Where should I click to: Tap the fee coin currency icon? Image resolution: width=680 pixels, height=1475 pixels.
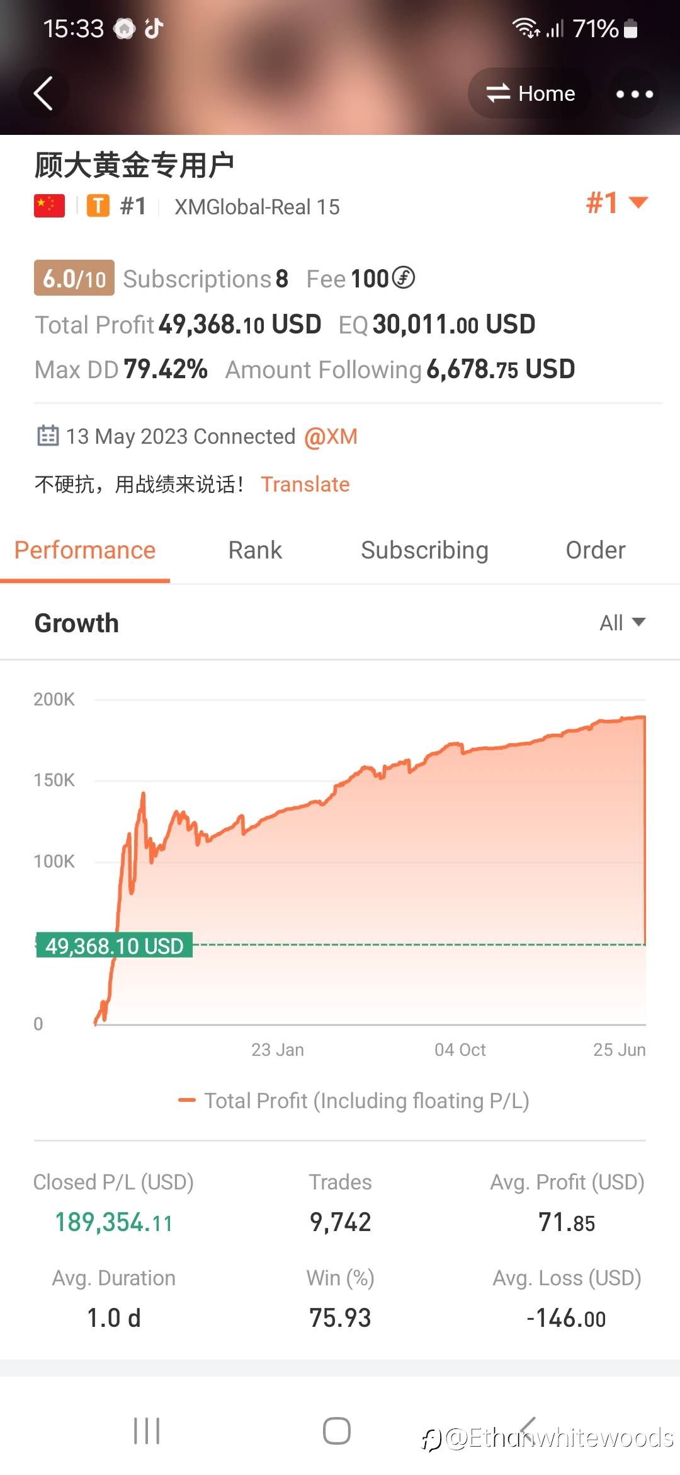tap(404, 277)
